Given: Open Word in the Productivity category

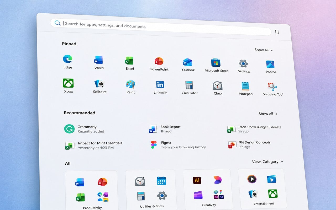Looking at the screenshot, I should (80, 182).
